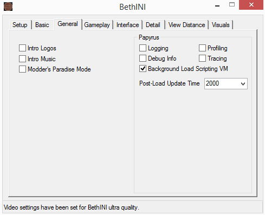Enable Modder's Paradise Mode
The image size is (265, 215).
pos(22,69)
